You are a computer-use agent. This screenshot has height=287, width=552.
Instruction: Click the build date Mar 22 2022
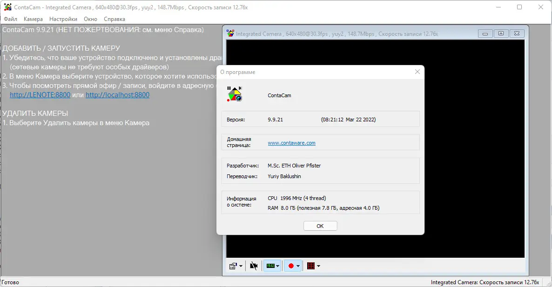[348, 120]
